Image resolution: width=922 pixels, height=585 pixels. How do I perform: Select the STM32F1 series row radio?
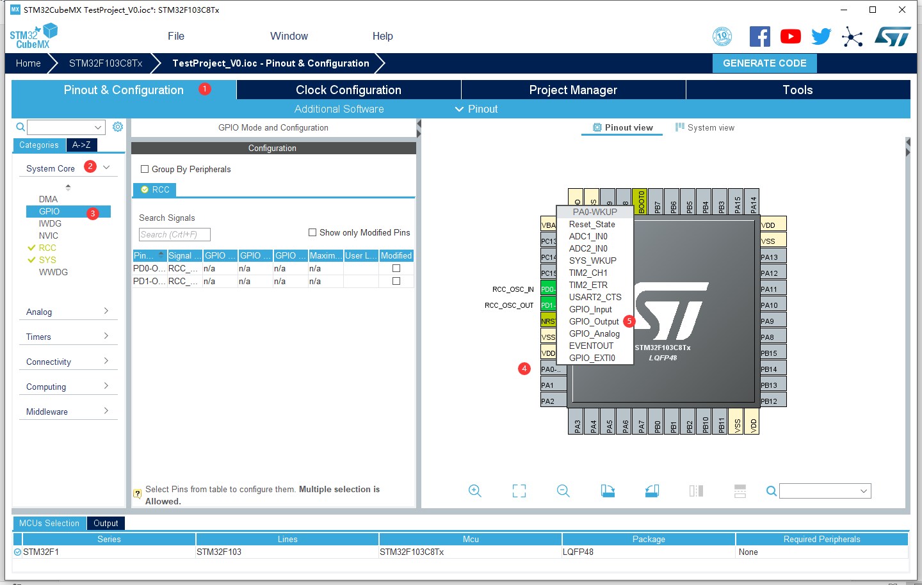coord(17,552)
